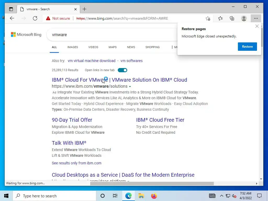The height and width of the screenshot is (201, 268).
Task: Open the notification center icon
Action: [259, 196]
